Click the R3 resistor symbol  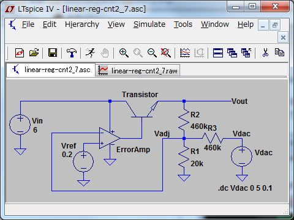pos(213,138)
